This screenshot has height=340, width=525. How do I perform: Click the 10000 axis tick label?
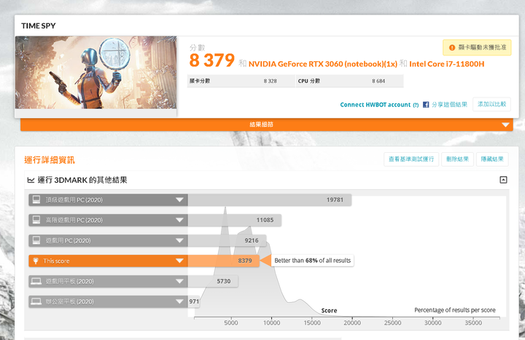tap(271, 323)
